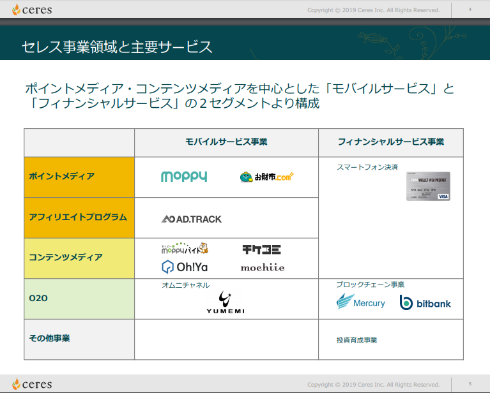This screenshot has height=393, width=490.
Task: Click the moppyバイト logo
Action: (x=185, y=248)
